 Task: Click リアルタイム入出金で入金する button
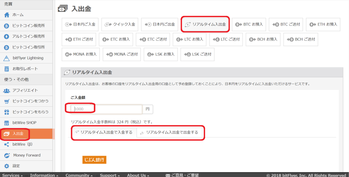pos(104,132)
